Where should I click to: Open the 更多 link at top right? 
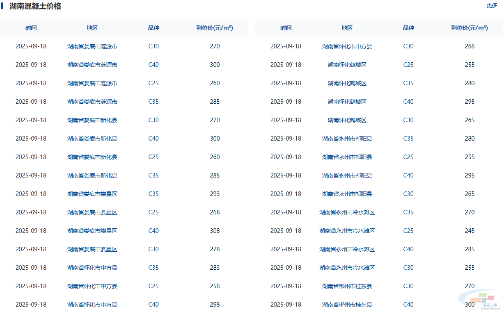pyautogui.click(x=492, y=5)
